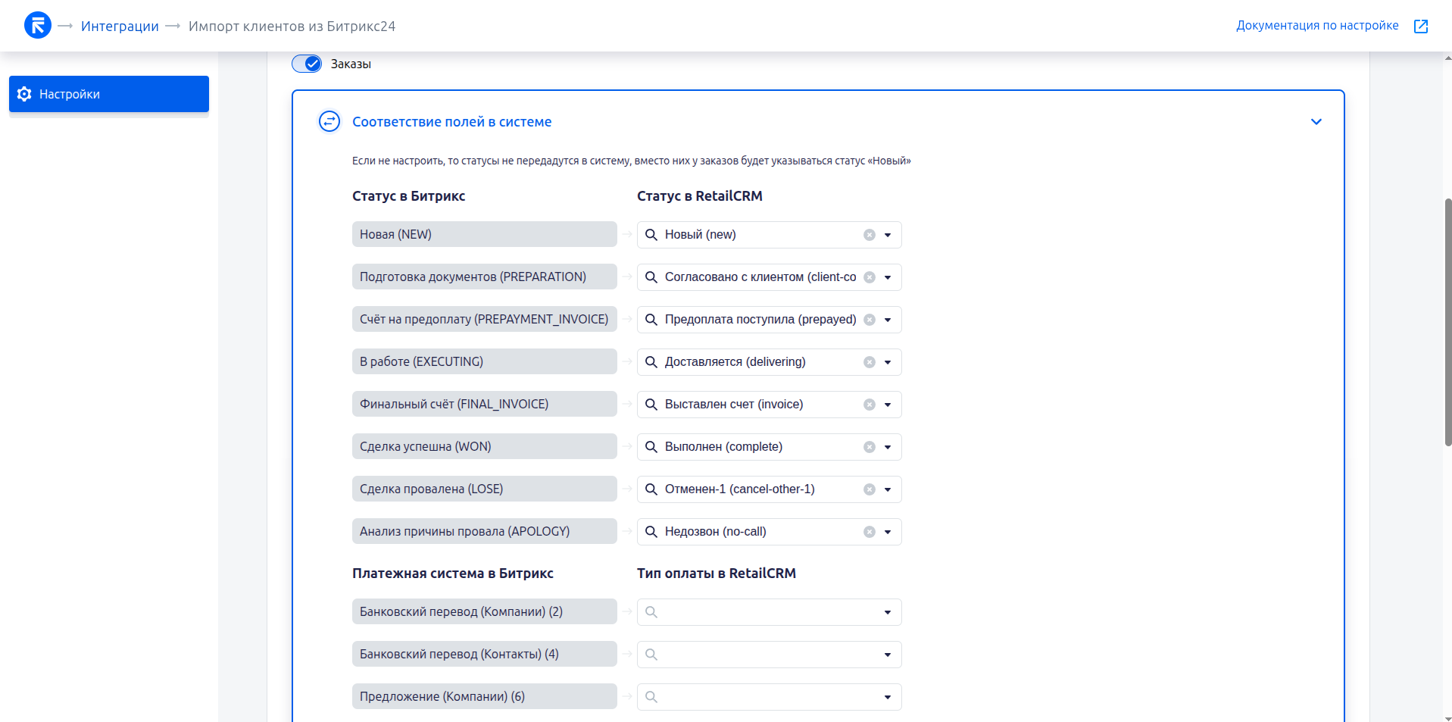Select the Настройки sidebar tab

pyautogui.click(x=109, y=94)
